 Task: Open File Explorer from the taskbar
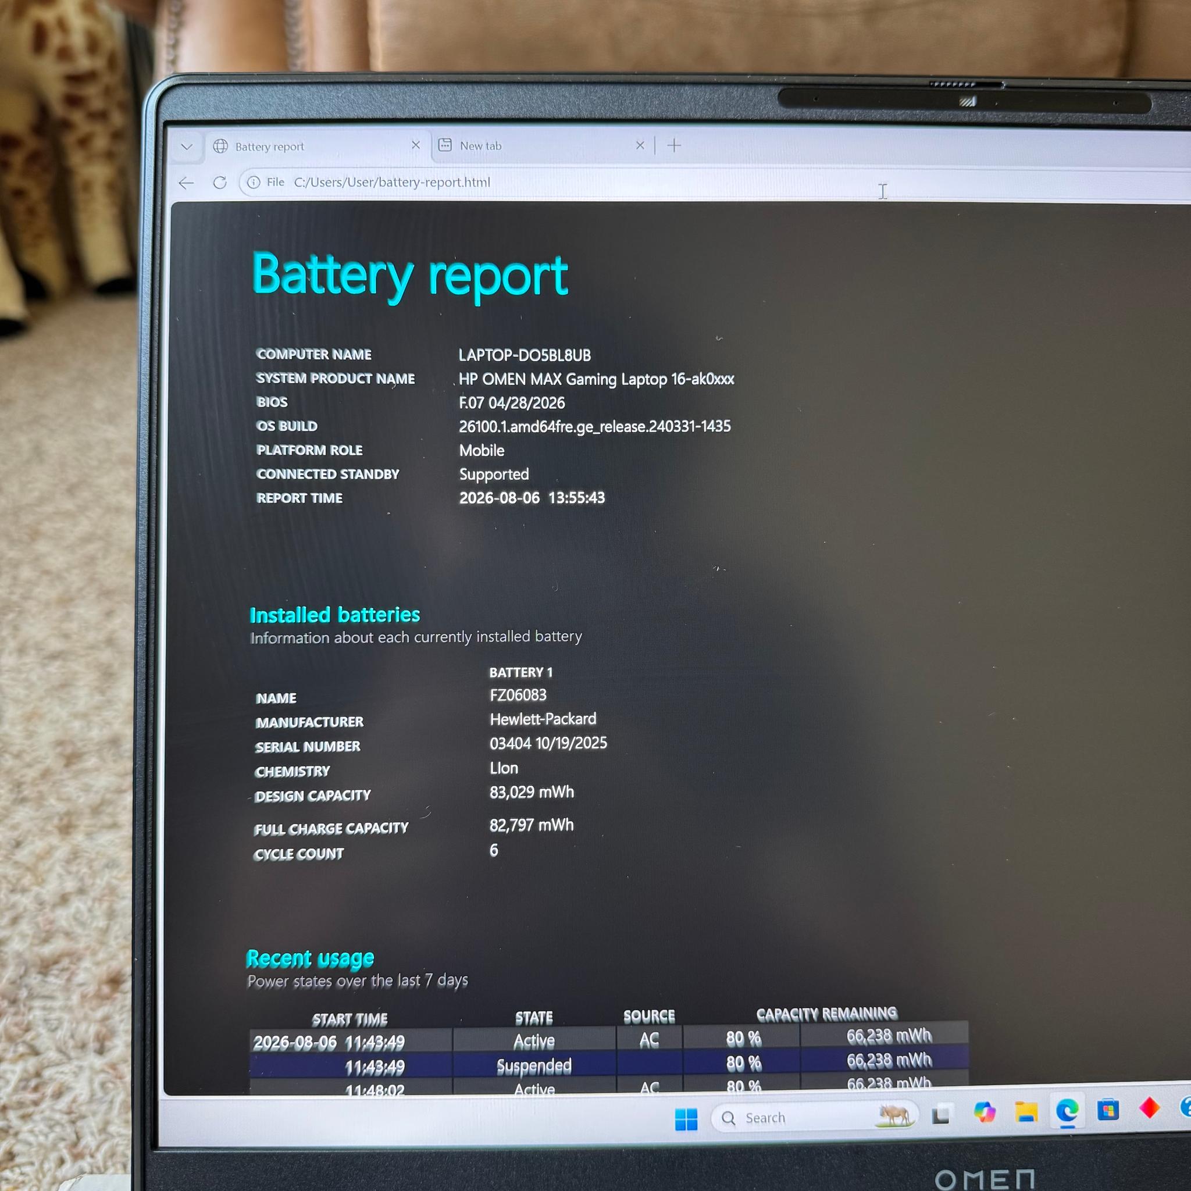(1026, 1111)
